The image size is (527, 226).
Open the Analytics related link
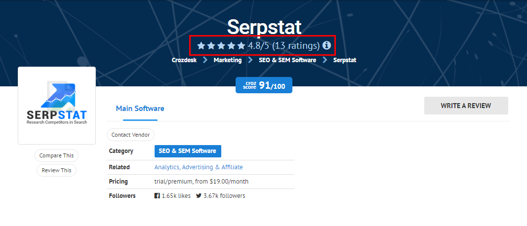click(167, 167)
